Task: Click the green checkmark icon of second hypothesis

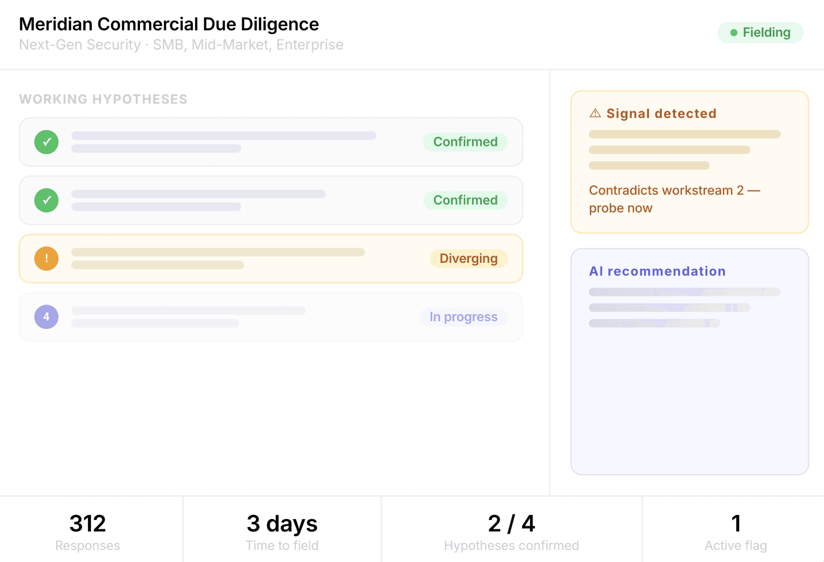Action: click(46, 200)
